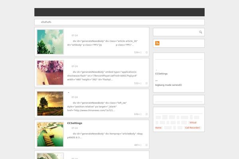
Task: Click the '487+' view count
Action: click(x=137, y=145)
